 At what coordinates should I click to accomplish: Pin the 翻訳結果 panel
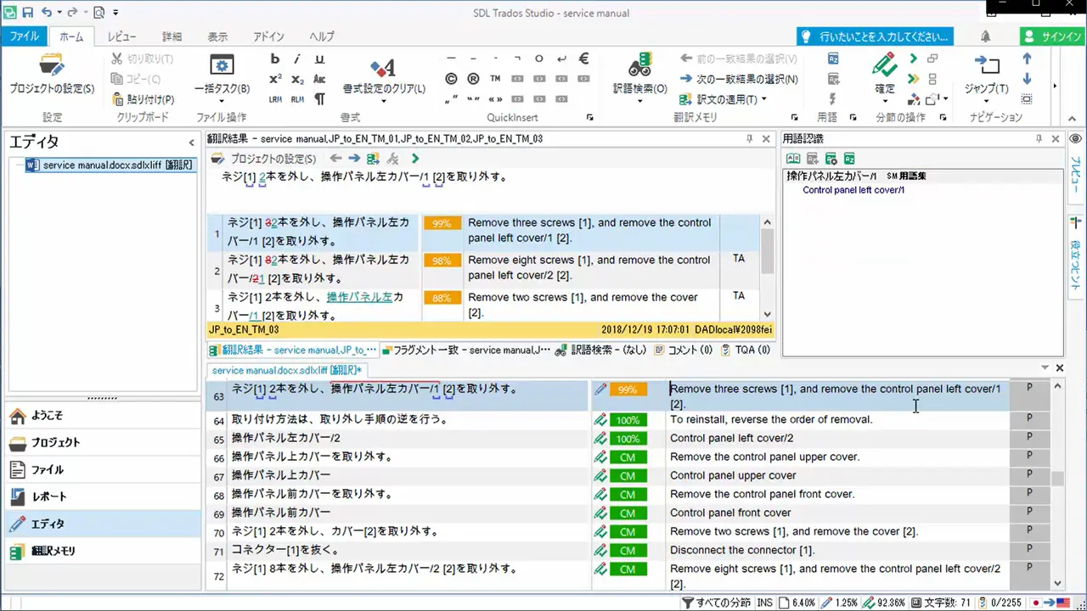coord(749,138)
